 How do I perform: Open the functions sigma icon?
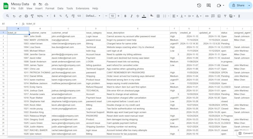click(x=239, y=16)
